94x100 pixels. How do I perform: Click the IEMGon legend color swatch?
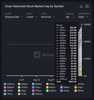point(5,87)
